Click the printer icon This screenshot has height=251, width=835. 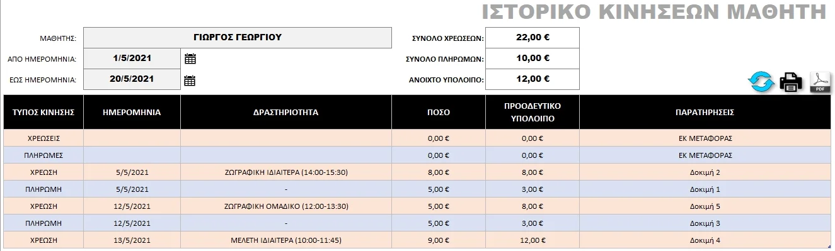(x=791, y=82)
